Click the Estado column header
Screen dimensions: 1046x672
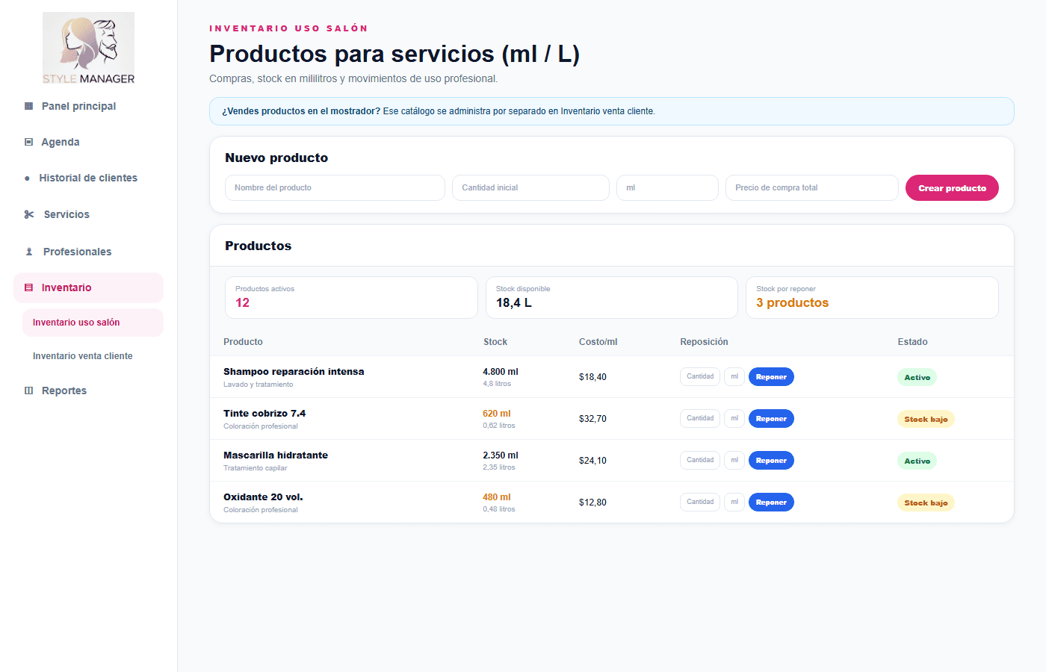[912, 342]
